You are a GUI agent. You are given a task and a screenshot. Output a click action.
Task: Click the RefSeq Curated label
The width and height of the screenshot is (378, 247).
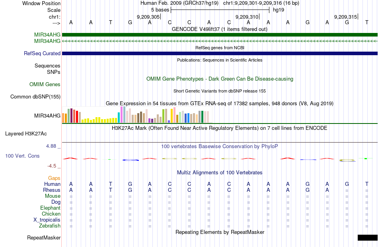(x=42, y=53)
